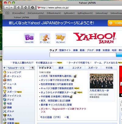Viewport: 122px width, 124px height.
Task: Open the [lsCommunity] bookmark
Action: coord(36,13)
